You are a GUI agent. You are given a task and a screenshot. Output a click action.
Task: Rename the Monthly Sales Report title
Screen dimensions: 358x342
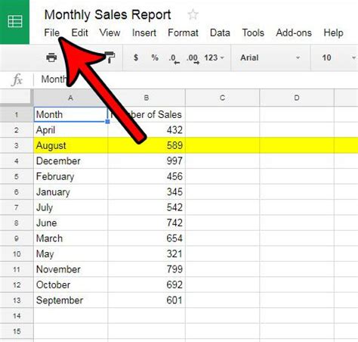[108, 14]
